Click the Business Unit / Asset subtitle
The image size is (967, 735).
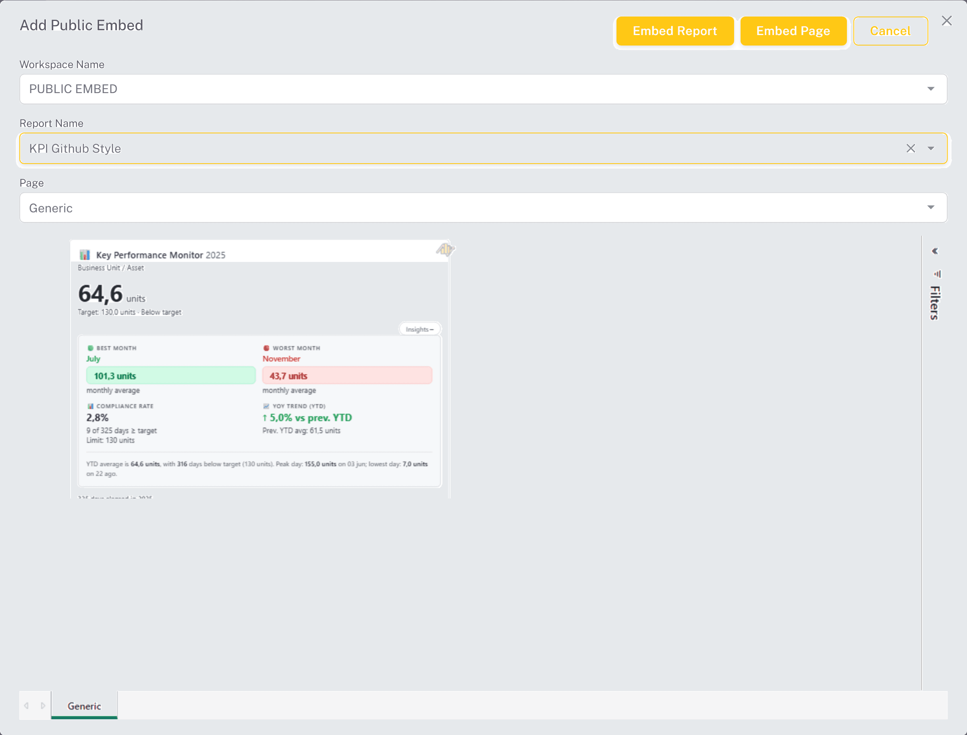click(x=111, y=268)
